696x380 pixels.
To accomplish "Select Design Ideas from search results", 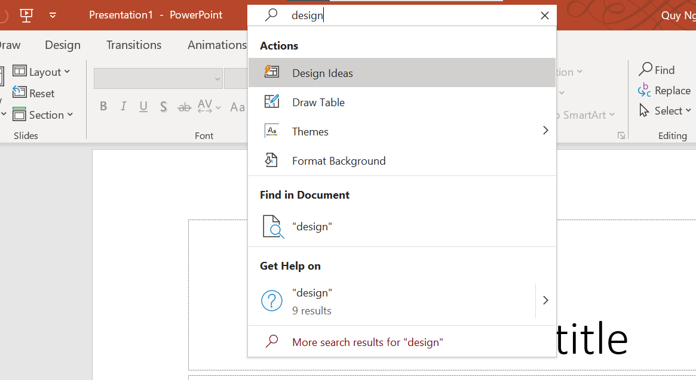I will (401, 73).
